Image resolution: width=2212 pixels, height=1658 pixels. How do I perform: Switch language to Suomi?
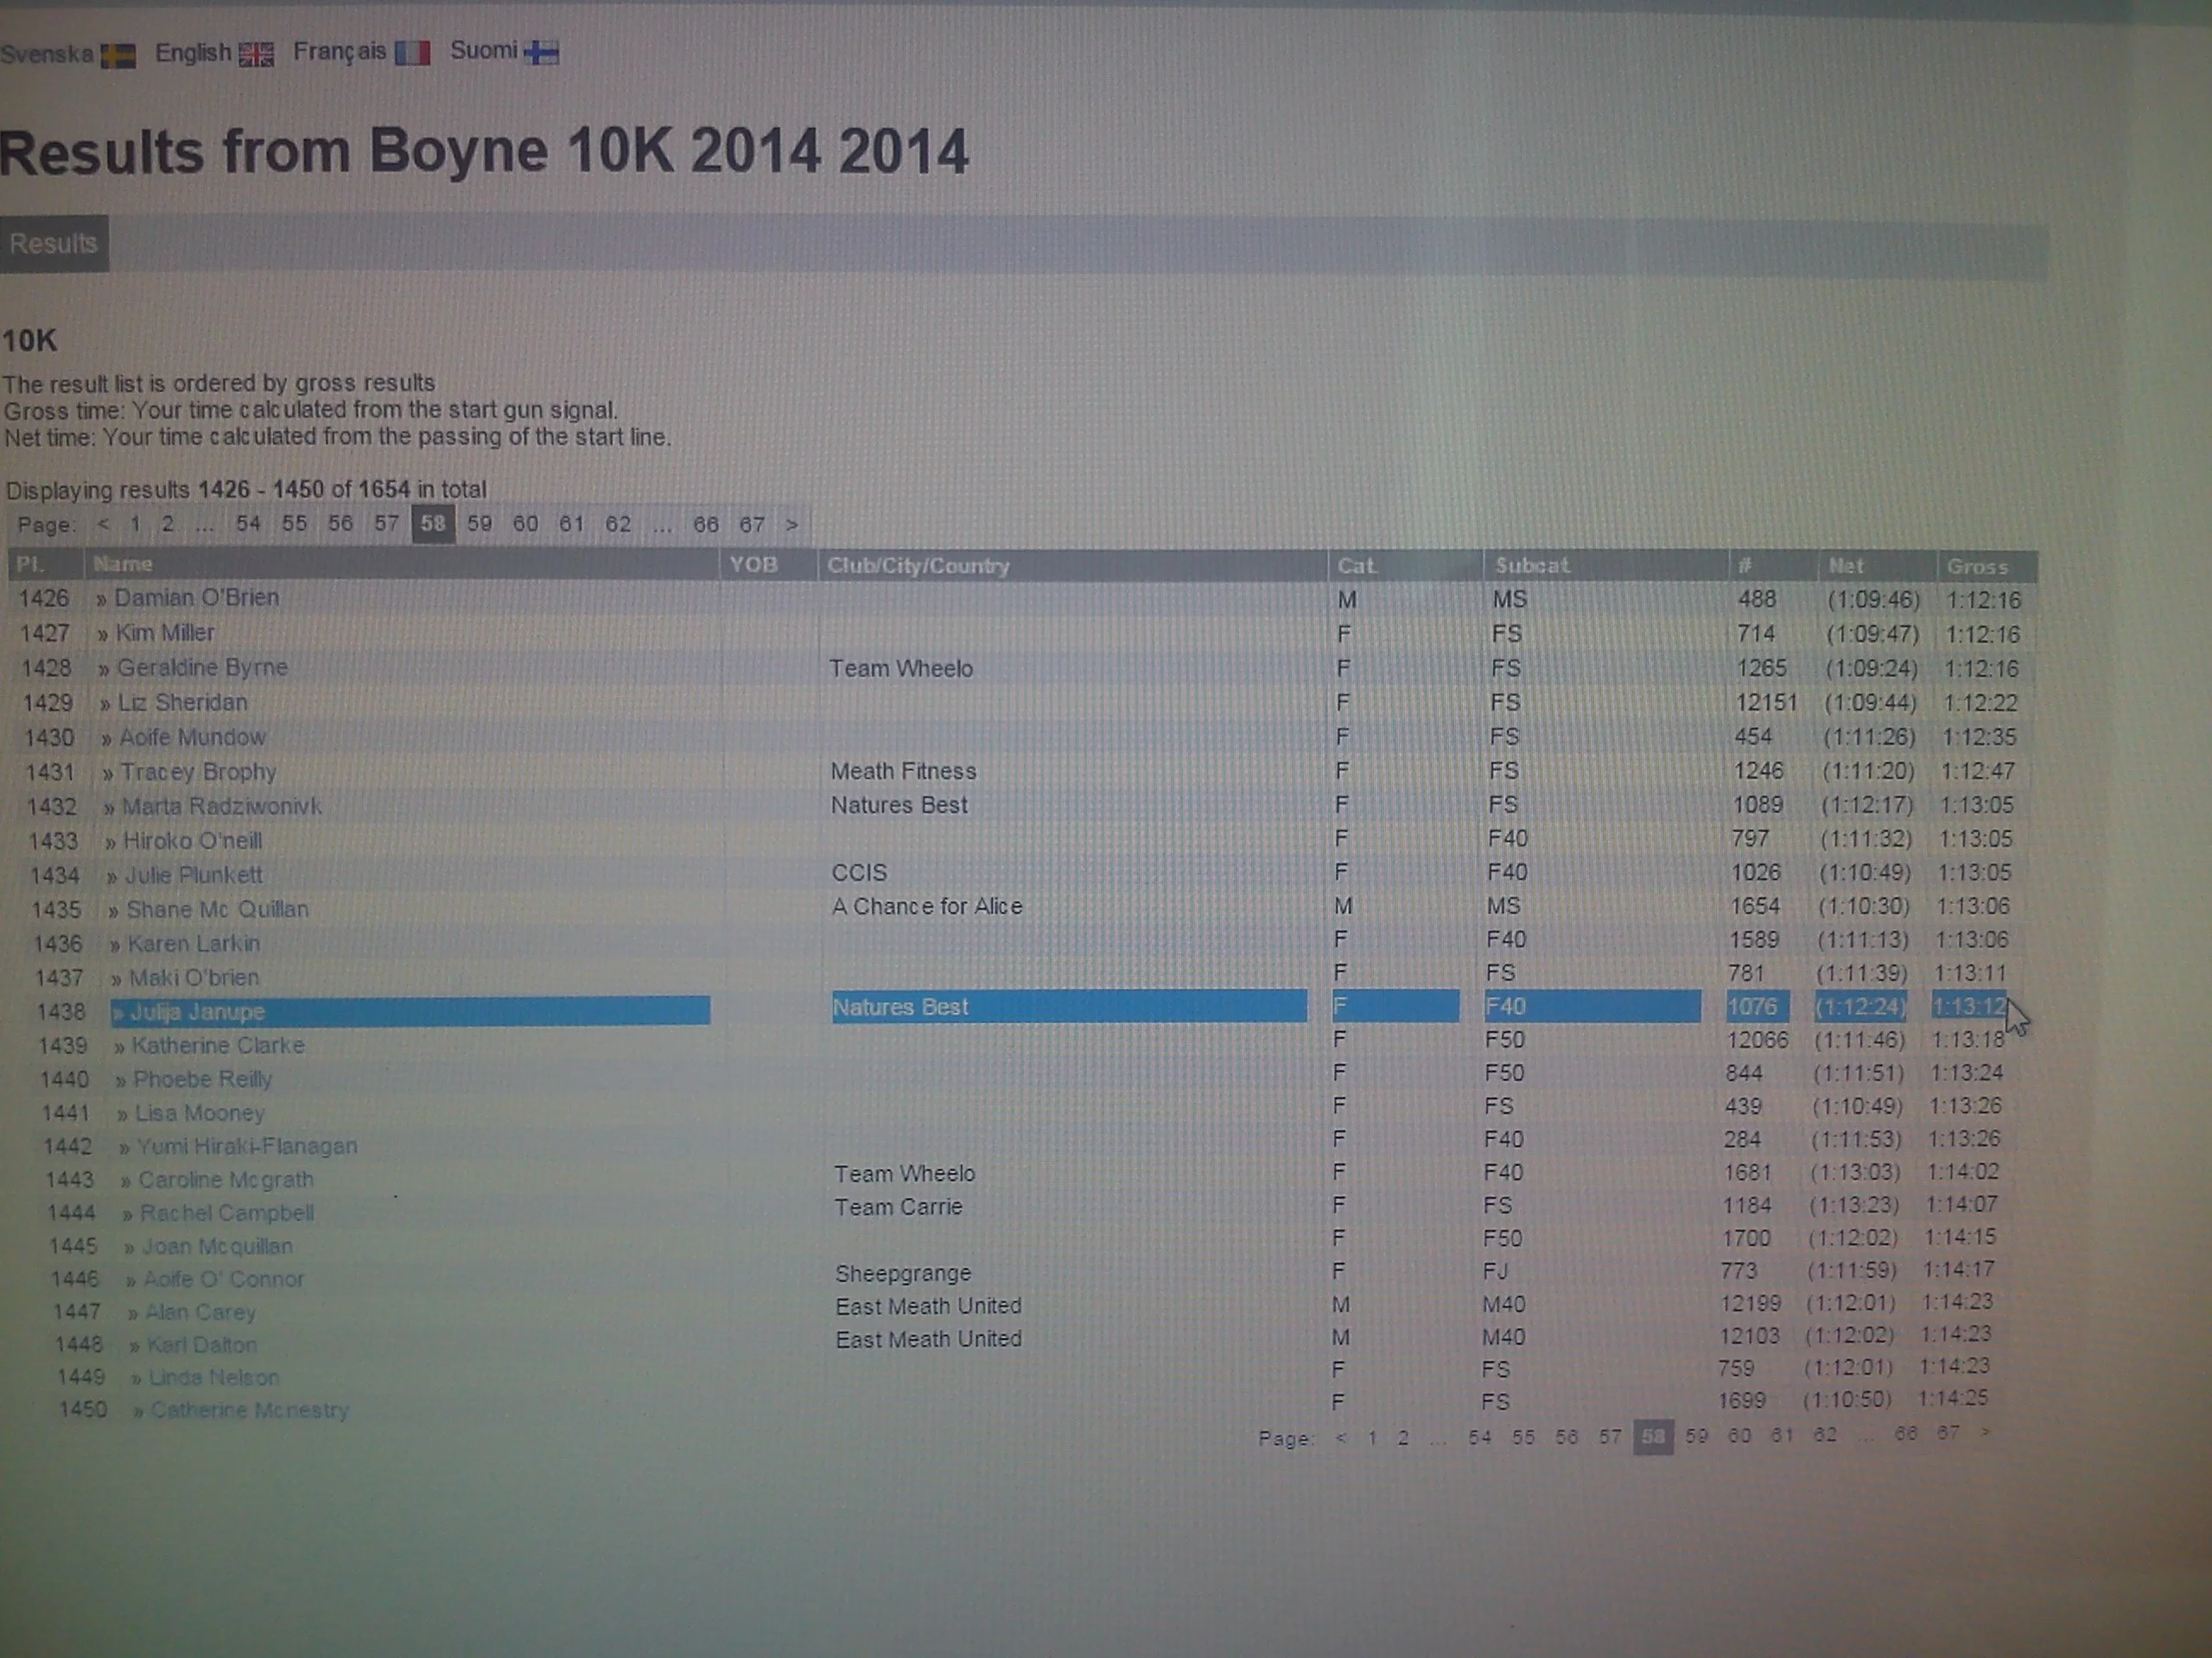[x=483, y=51]
